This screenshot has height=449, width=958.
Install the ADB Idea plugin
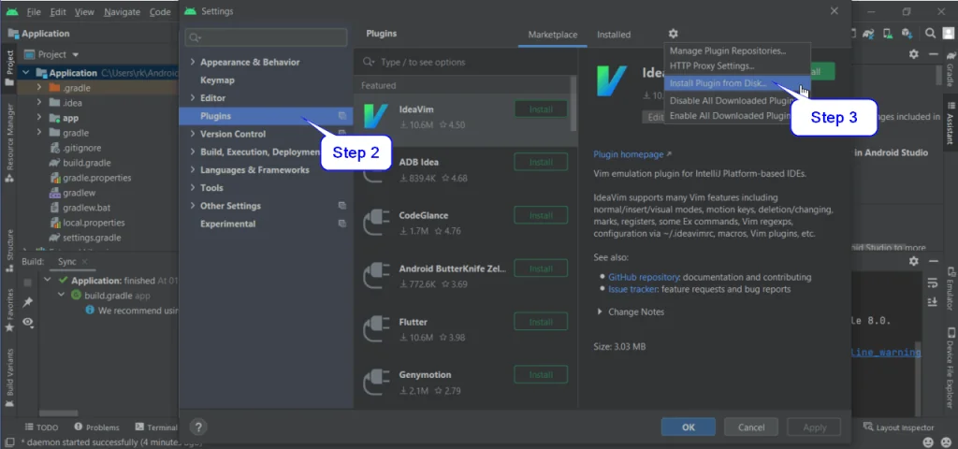pyautogui.click(x=541, y=162)
